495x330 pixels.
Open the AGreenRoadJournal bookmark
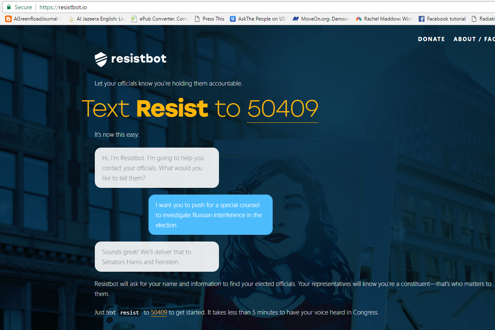[x=33, y=19]
